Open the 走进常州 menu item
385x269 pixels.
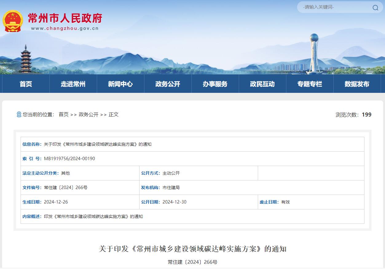click(73, 84)
